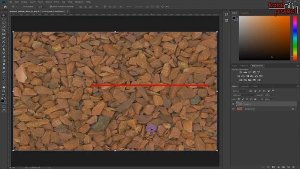This screenshot has width=300, height=169.
Task: Toggle layer filtering on or off
Action: (x=273, y=91)
